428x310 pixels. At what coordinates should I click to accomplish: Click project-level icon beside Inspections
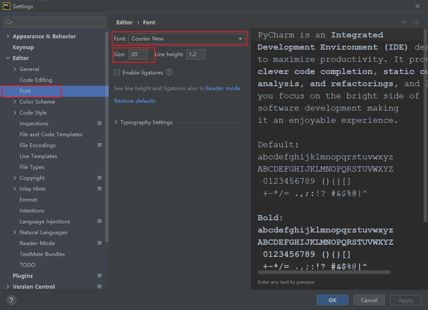tap(99, 124)
